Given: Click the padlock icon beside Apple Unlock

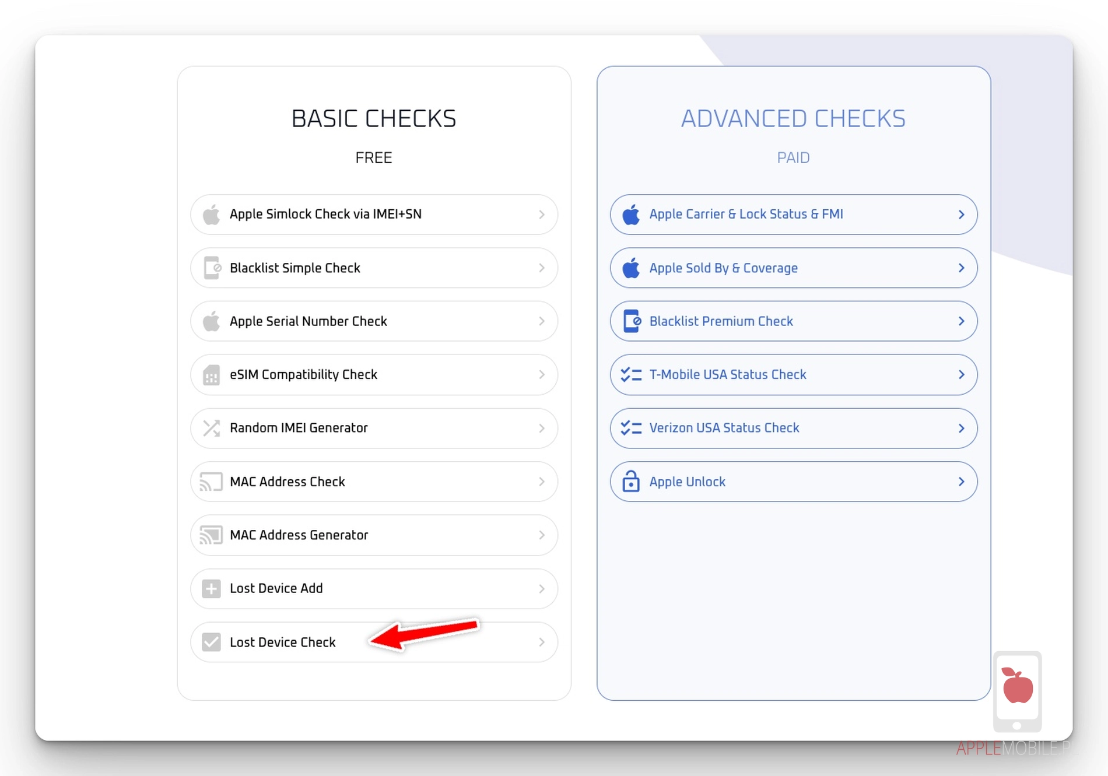Looking at the screenshot, I should coord(631,482).
